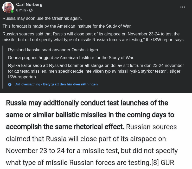Viewport: 192px width, 169px height.
Task: Click the "6 min" post timestamp
Action: pos(21,10)
